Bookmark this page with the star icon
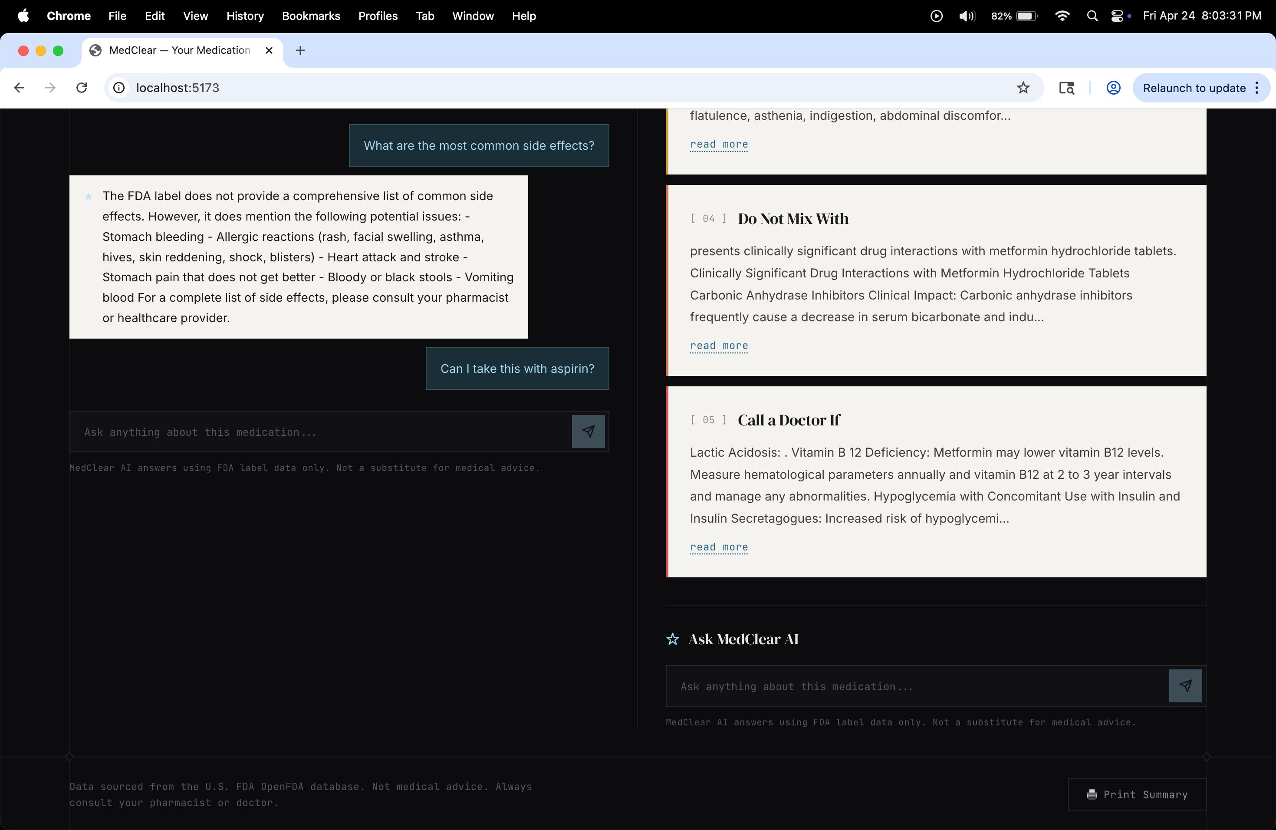This screenshot has width=1276, height=830. 1023,88
